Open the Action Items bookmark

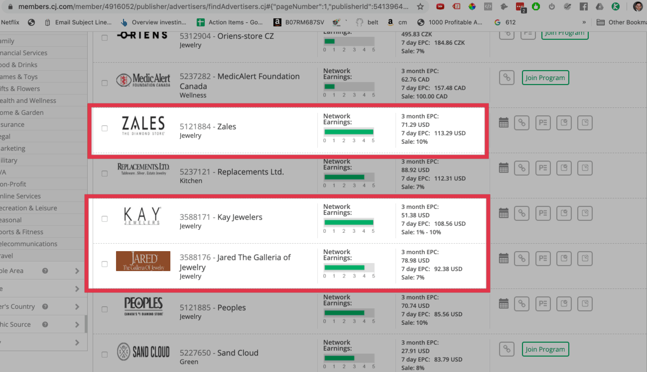pos(230,22)
